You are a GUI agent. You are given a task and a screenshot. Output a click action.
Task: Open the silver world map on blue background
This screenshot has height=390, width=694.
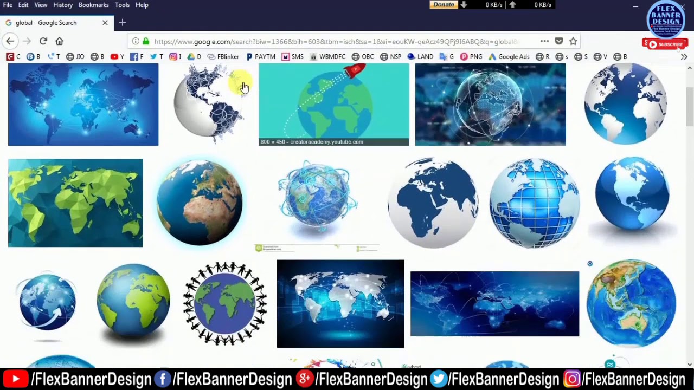click(x=340, y=304)
